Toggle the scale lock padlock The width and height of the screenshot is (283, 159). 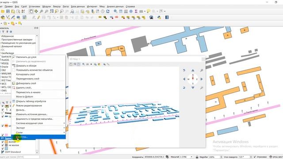coord(197,157)
